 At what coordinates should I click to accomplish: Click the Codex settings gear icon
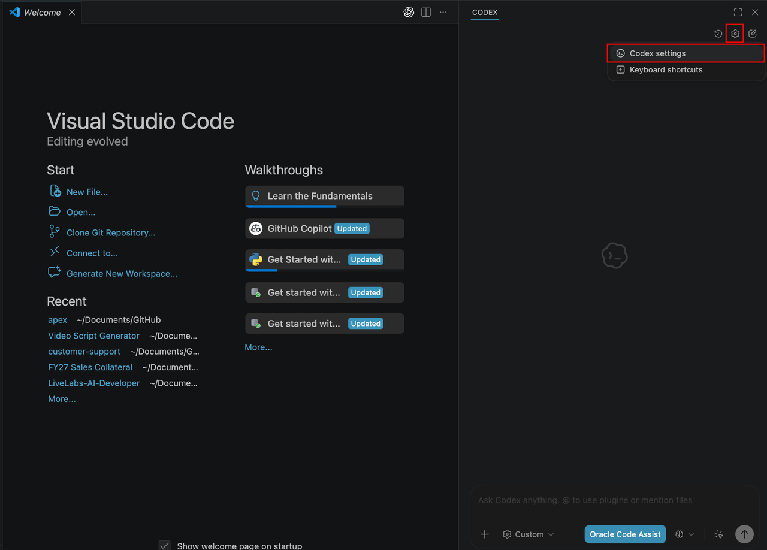(x=735, y=34)
